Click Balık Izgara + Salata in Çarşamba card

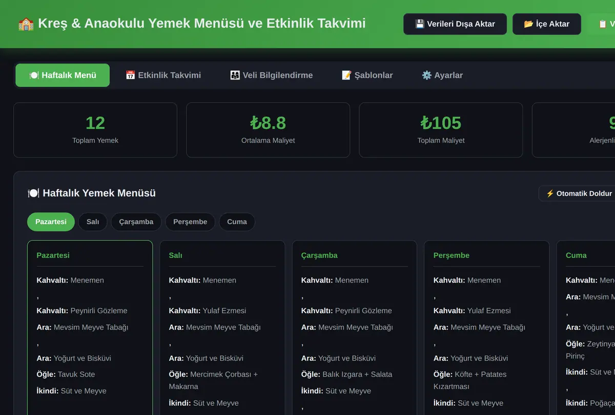pos(357,375)
